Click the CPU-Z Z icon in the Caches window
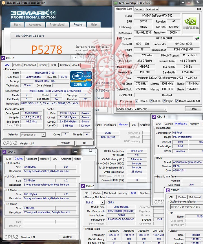 click(x=4, y=152)
